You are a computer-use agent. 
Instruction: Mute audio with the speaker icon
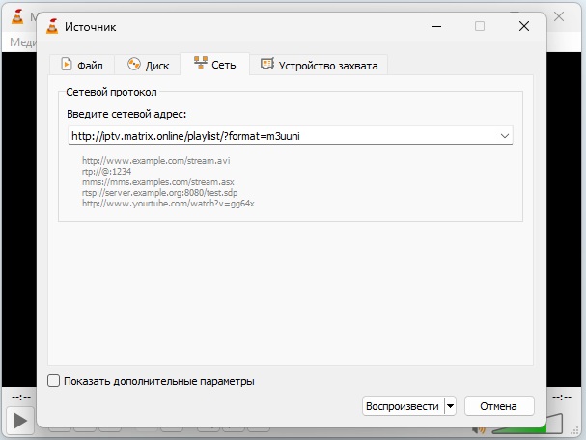[x=478, y=428]
